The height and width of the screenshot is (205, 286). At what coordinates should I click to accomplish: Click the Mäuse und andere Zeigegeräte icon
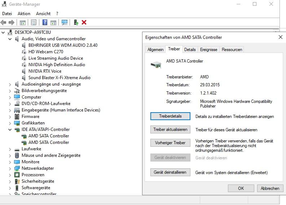(17, 155)
